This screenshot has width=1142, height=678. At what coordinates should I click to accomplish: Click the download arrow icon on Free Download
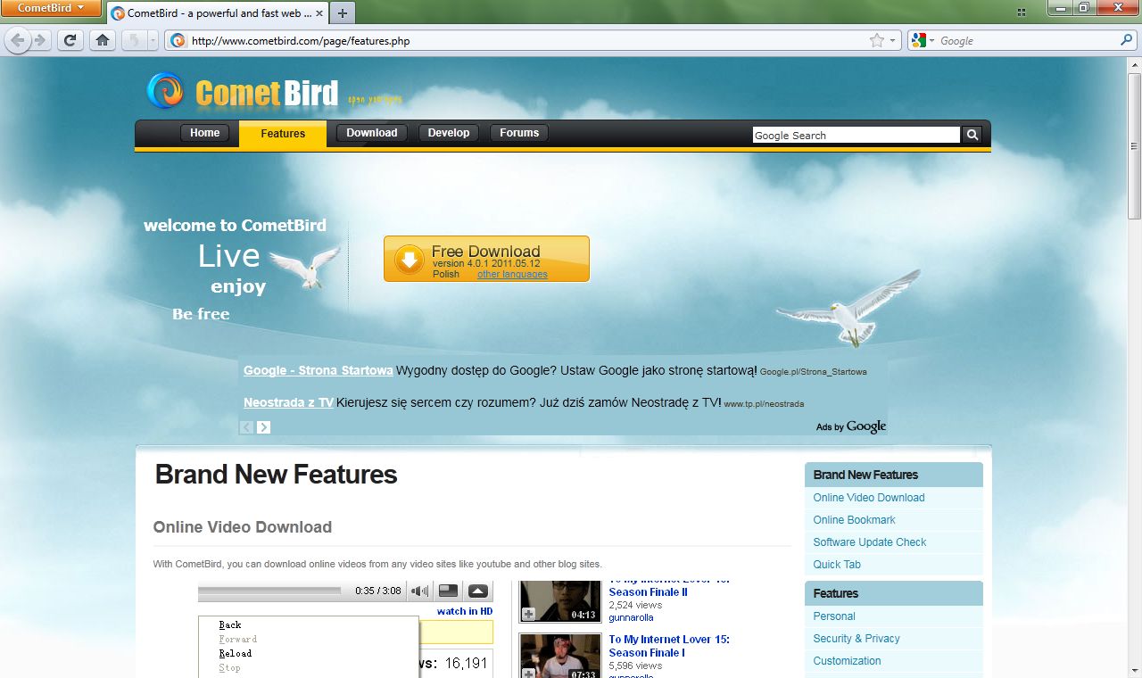(409, 259)
